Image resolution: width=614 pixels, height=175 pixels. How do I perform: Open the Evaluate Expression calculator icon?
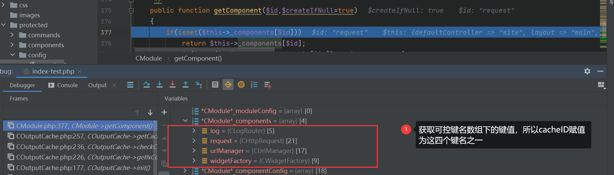point(215,85)
